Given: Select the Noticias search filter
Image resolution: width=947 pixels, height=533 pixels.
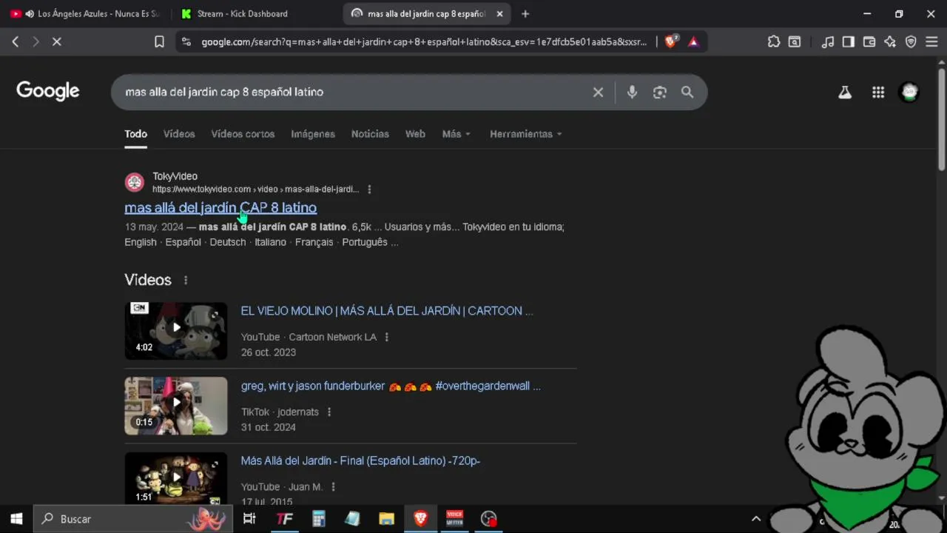Looking at the screenshot, I should click(370, 134).
